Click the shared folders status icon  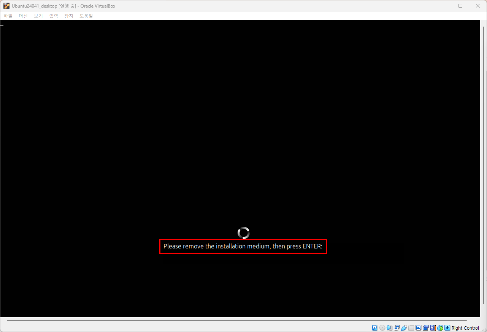click(x=411, y=328)
